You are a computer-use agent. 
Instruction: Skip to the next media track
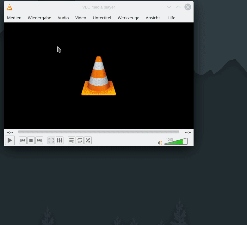tap(39, 140)
